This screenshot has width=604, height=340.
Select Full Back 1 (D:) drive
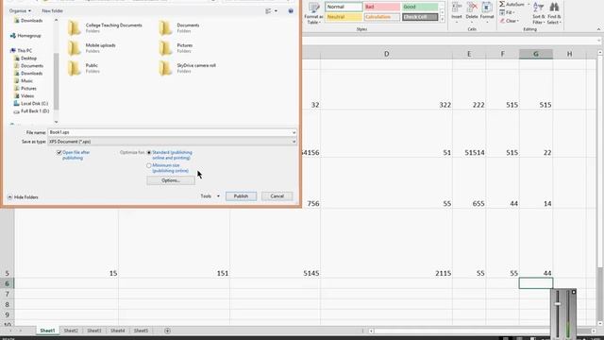tap(31, 111)
